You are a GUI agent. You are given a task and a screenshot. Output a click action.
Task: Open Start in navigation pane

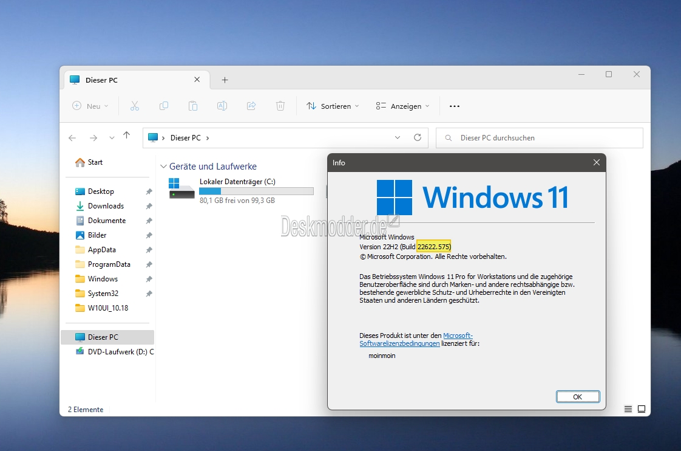95,162
